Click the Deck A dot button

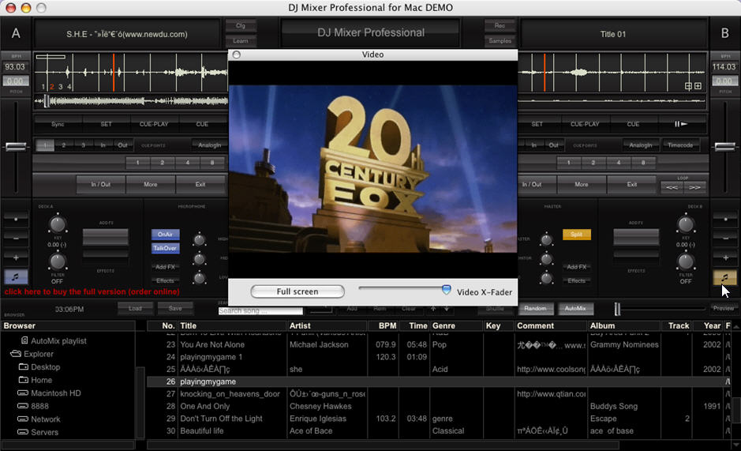[x=16, y=219]
